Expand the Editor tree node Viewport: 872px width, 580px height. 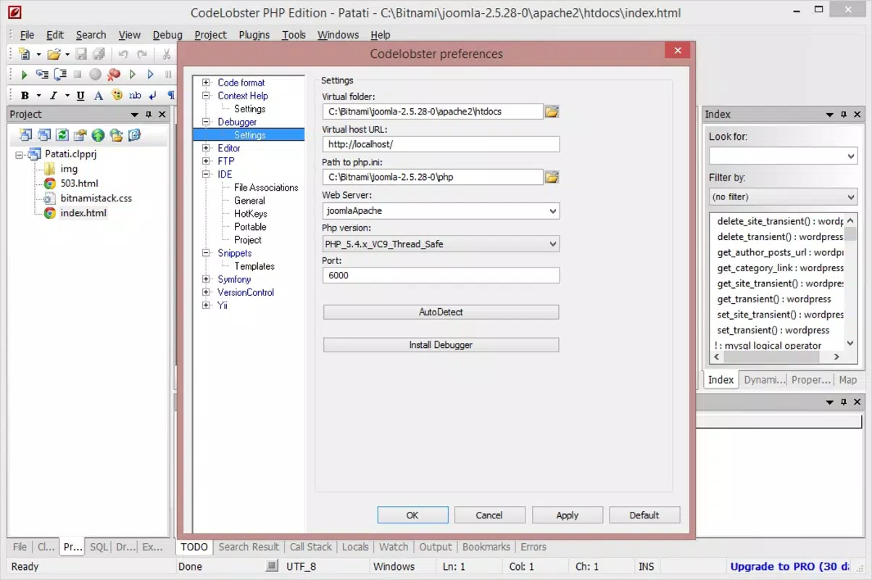pos(207,148)
